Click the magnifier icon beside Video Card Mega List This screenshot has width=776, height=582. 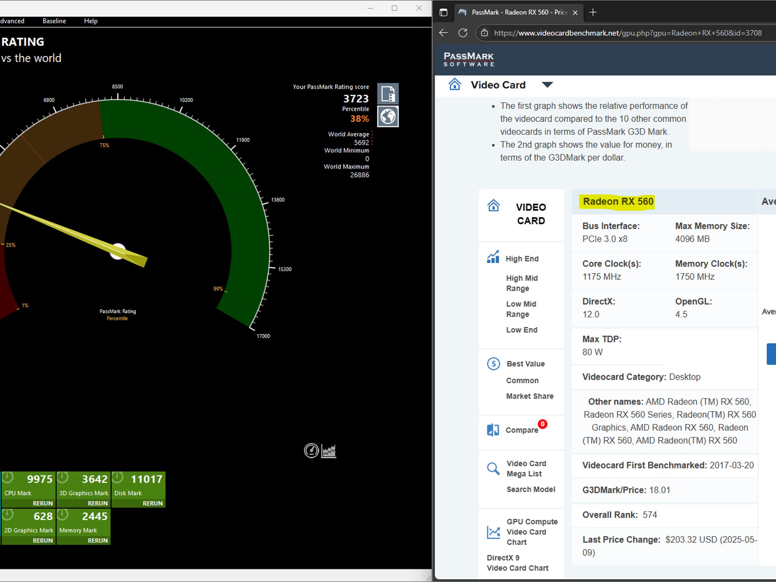(493, 469)
